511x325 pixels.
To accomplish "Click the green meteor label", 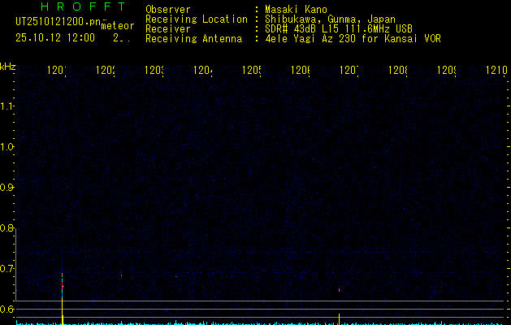I will click(117, 26).
